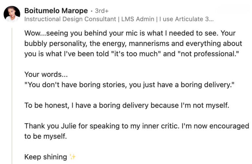Viewport: 252px width, 164px height.
Task: Click the 'bubbly personality, the energy' line
Action: click(x=133, y=44)
